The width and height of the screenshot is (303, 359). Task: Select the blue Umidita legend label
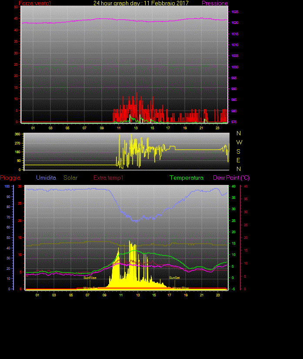pos(46,178)
